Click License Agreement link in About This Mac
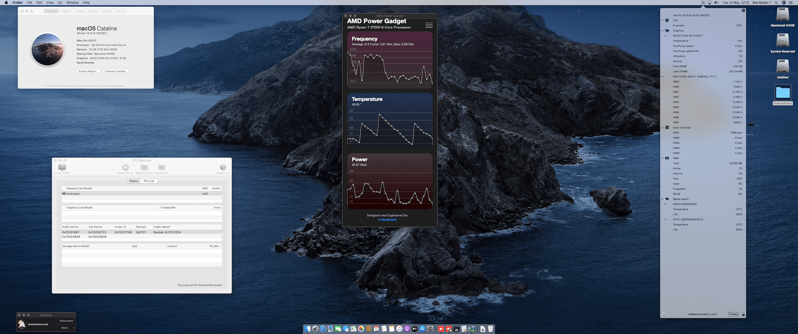The width and height of the screenshot is (798, 334). pos(114,86)
